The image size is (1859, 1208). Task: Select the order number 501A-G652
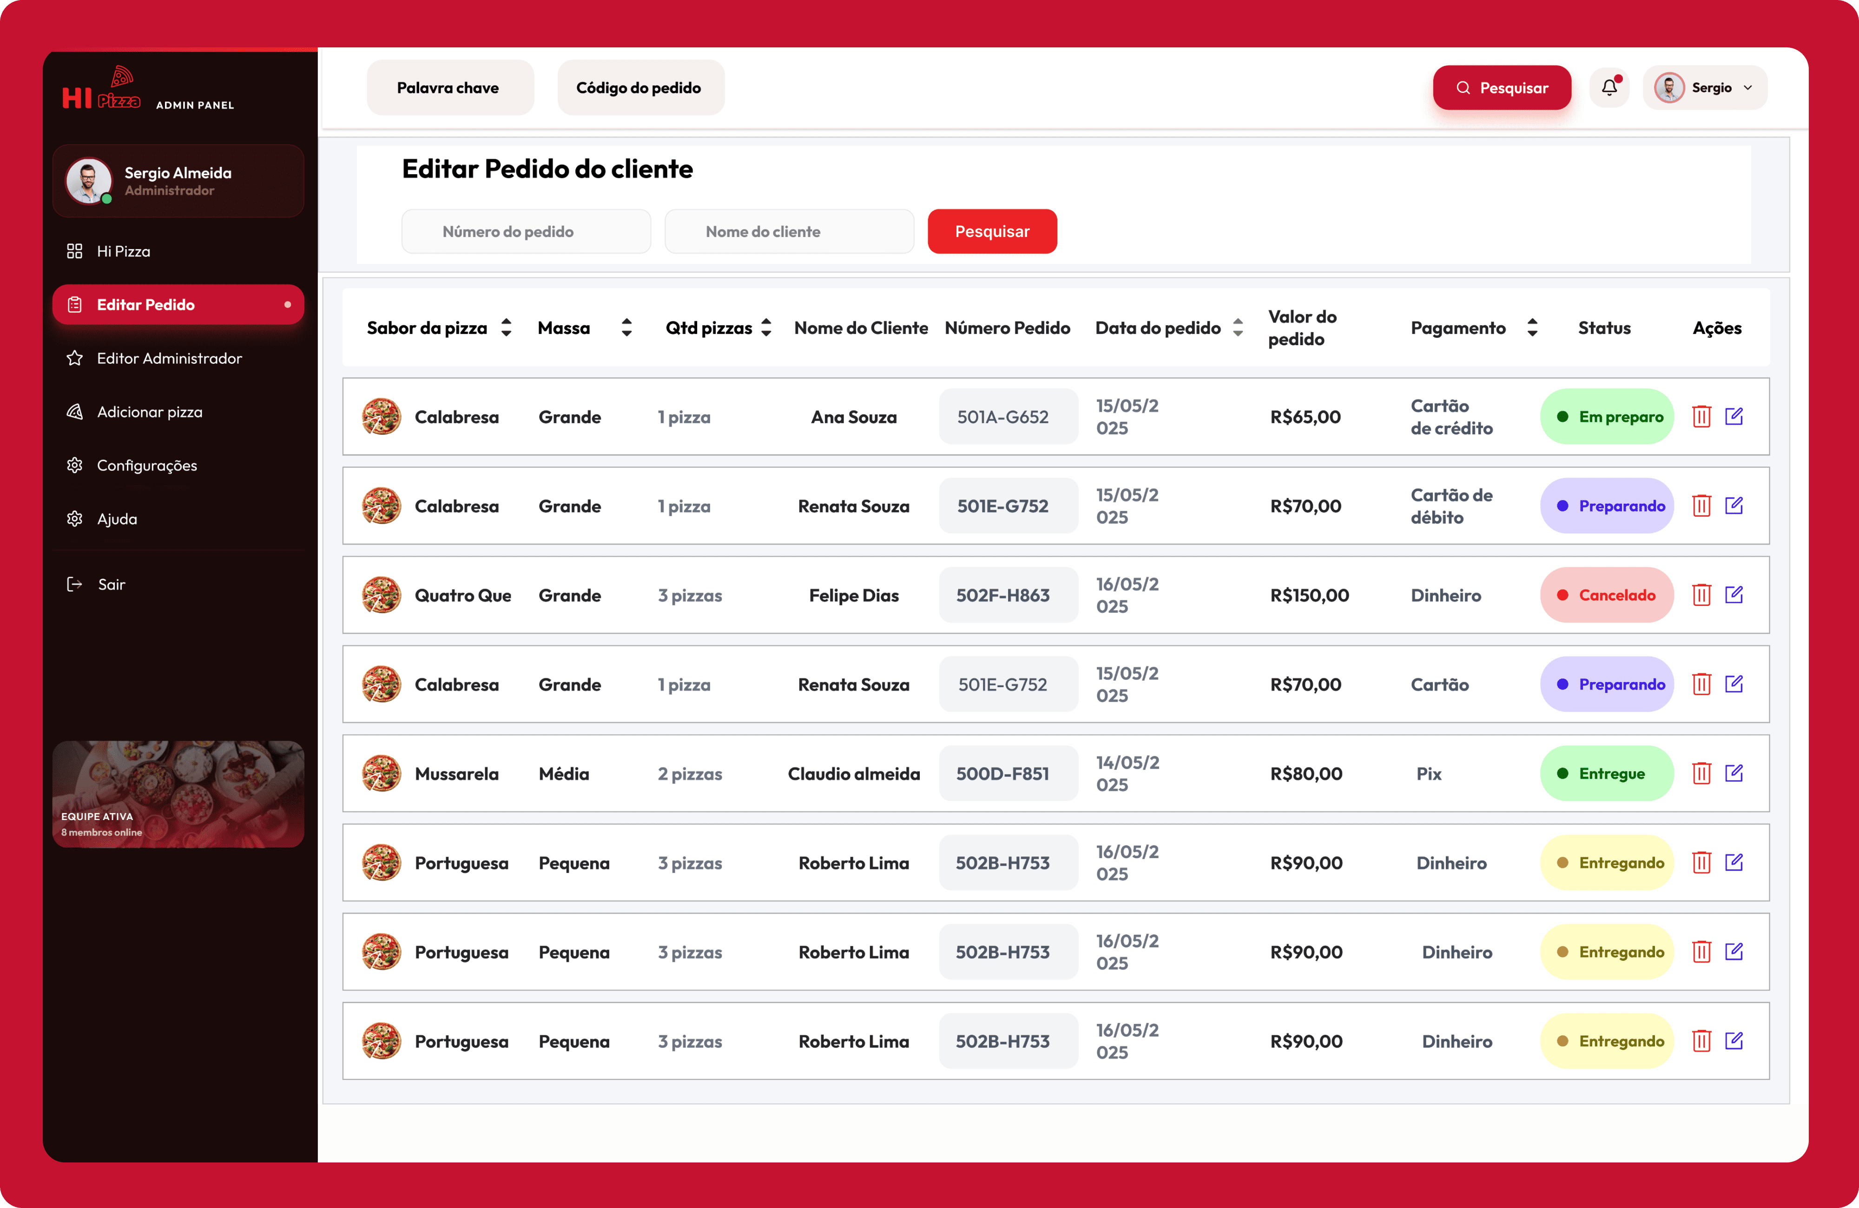(x=1008, y=416)
